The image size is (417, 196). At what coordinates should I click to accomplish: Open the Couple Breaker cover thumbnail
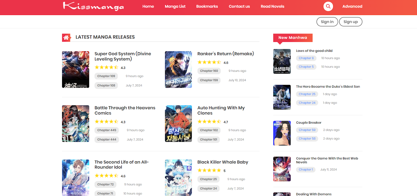click(282, 133)
